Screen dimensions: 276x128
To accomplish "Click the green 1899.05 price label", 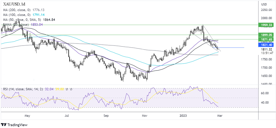I will [x=266, y=35].
